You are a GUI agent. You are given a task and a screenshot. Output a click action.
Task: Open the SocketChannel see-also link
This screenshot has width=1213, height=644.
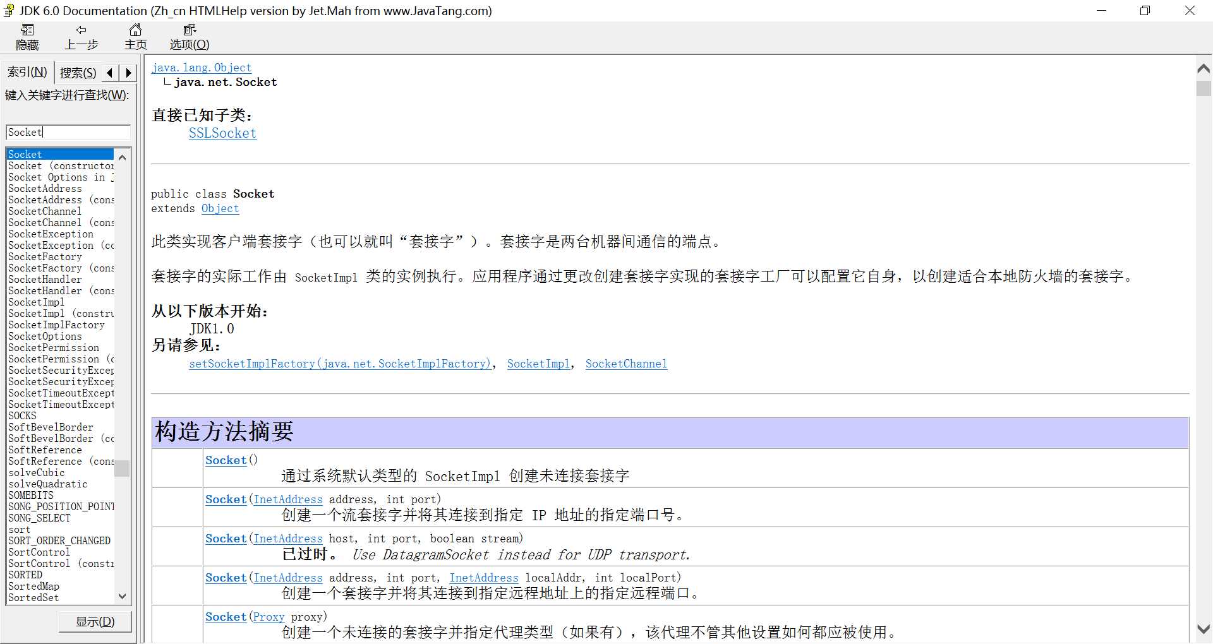coord(626,364)
